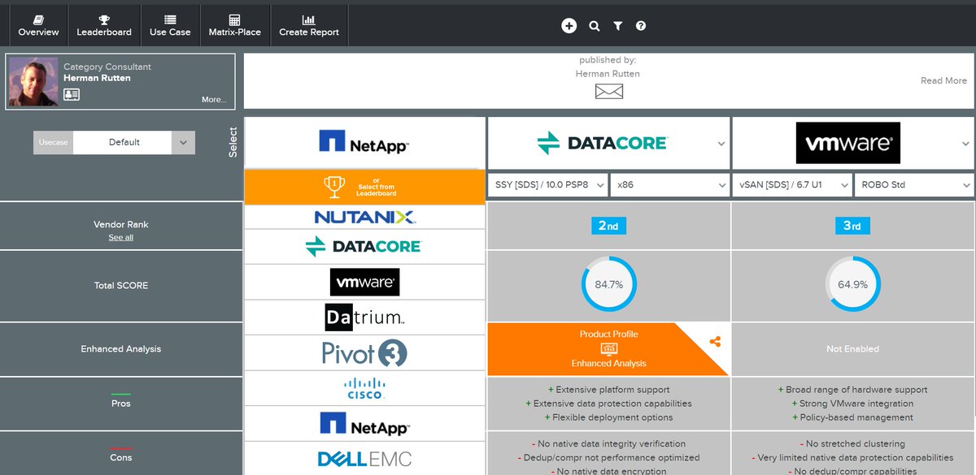Click the vertical Select label
The width and height of the screenshot is (976, 475).
pos(234,142)
